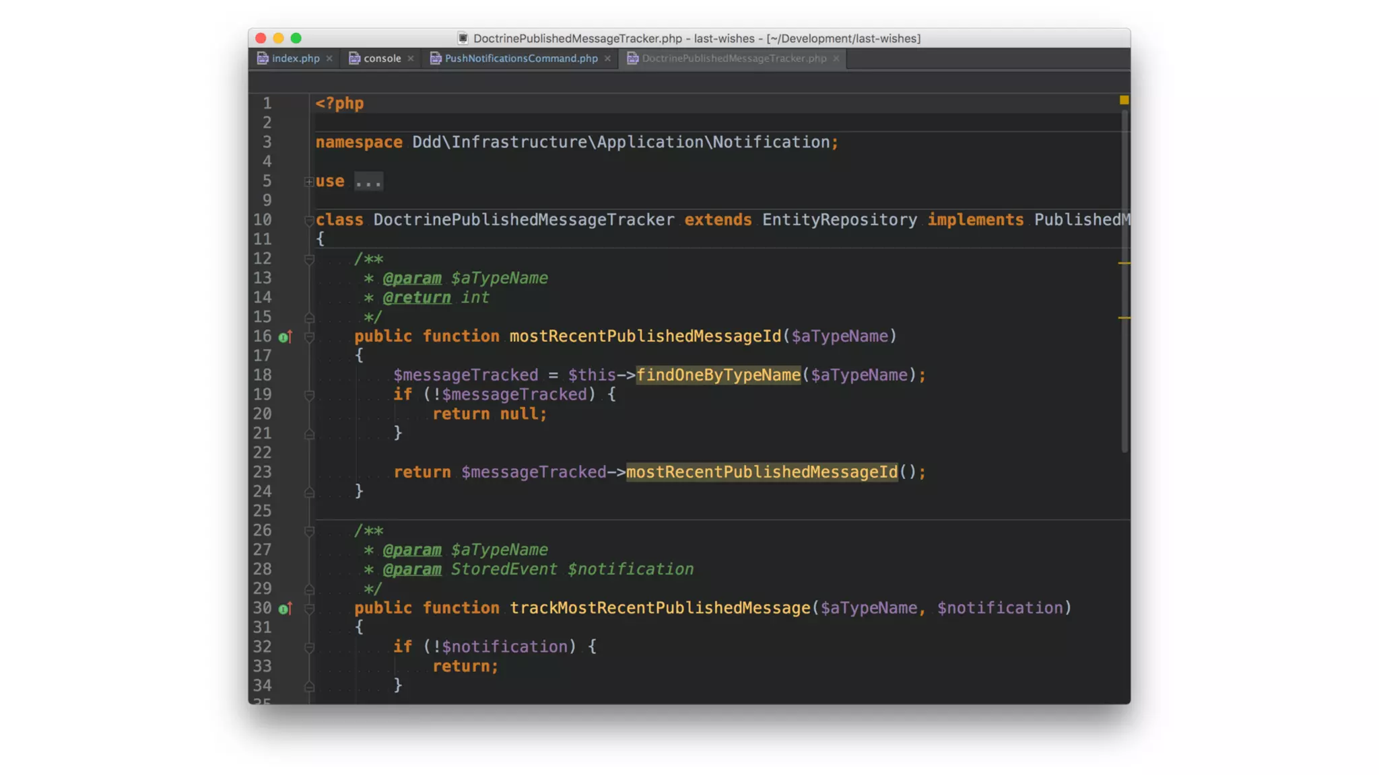Switch to the PushNotificationsCommand.php tab
Viewport: 1379px width, 775px height.
[x=520, y=59]
